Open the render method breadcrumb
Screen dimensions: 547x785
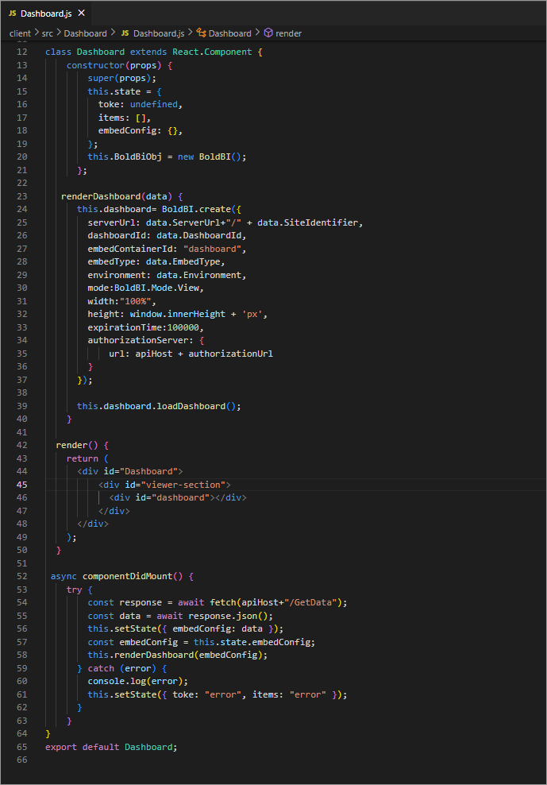pos(288,33)
